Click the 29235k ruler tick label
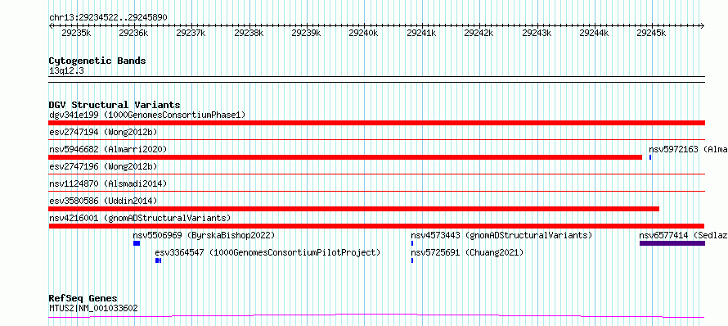 76,33
